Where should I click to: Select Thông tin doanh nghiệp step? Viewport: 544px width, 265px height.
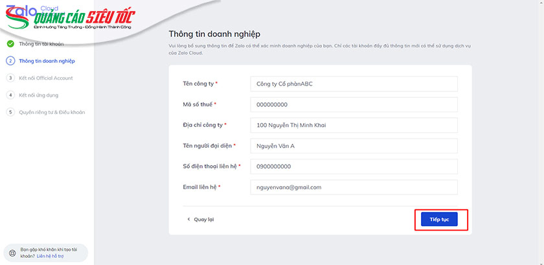point(47,61)
